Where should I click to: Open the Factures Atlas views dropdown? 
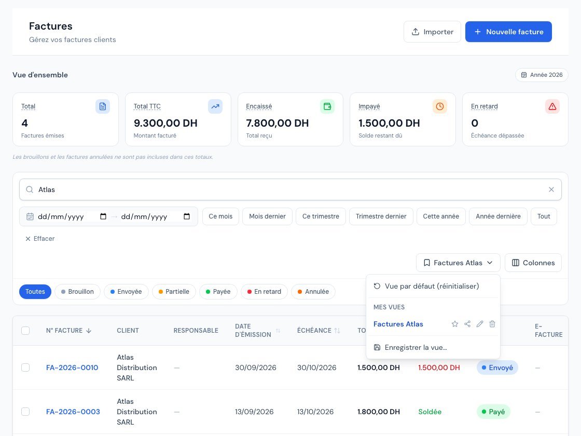(x=458, y=263)
